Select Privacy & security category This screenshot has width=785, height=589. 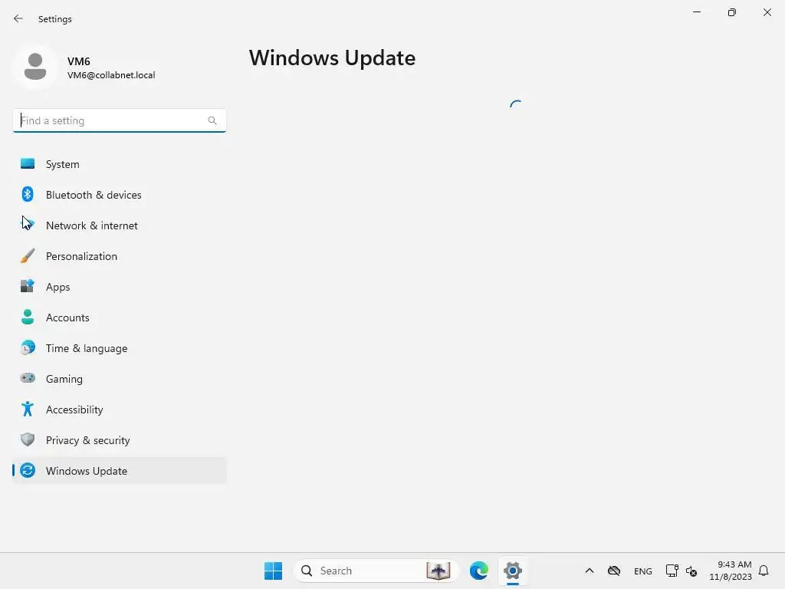click(x=119, y=439)
